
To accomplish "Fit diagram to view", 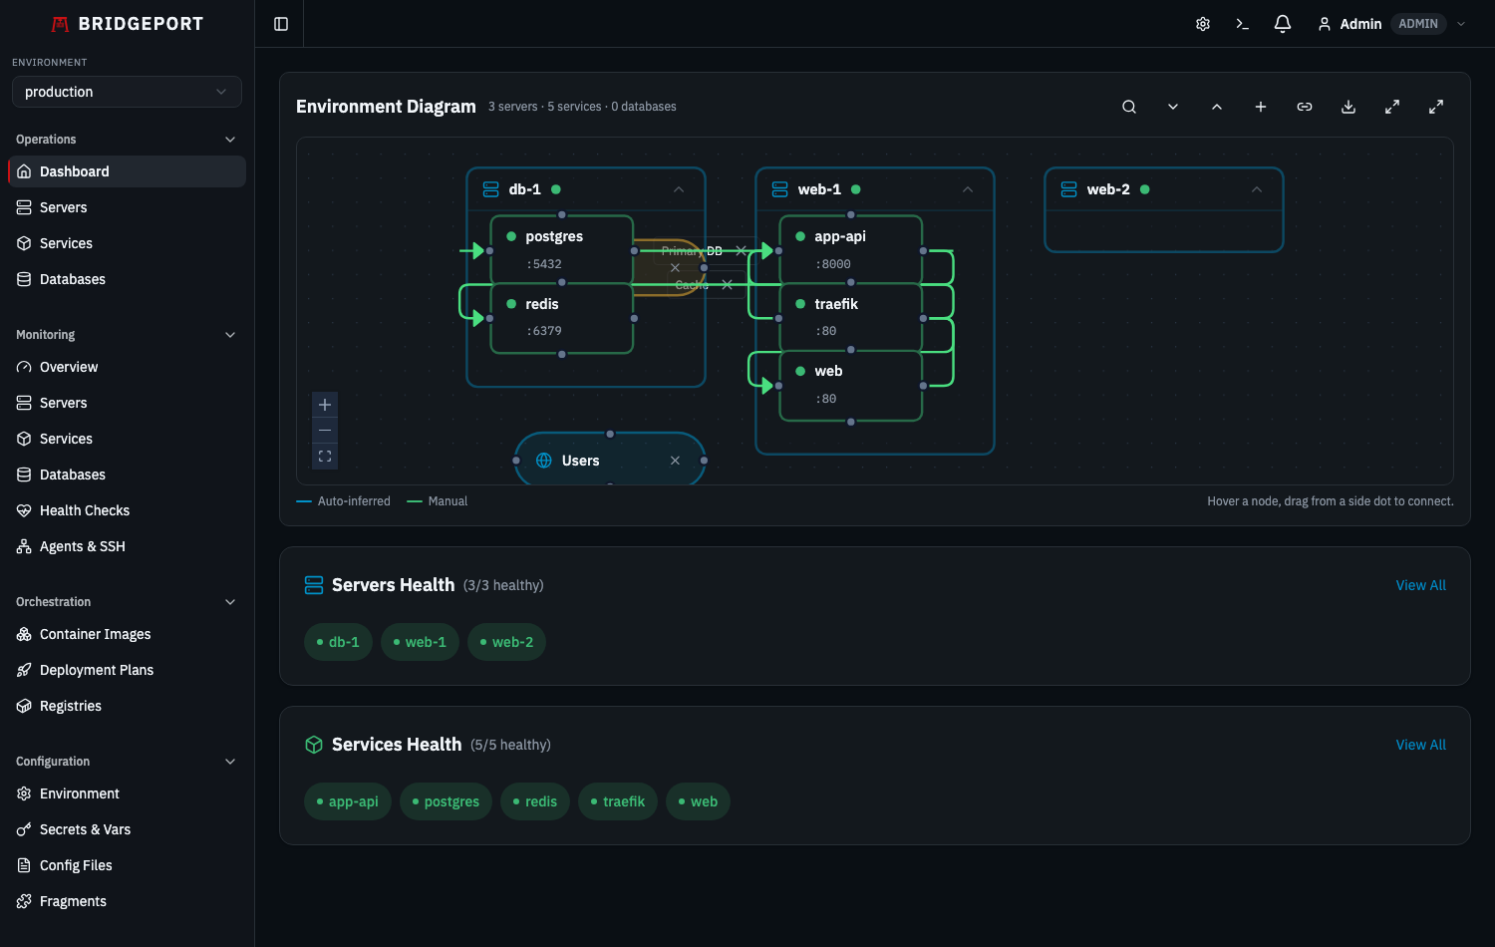I will (x=325, y=457).
